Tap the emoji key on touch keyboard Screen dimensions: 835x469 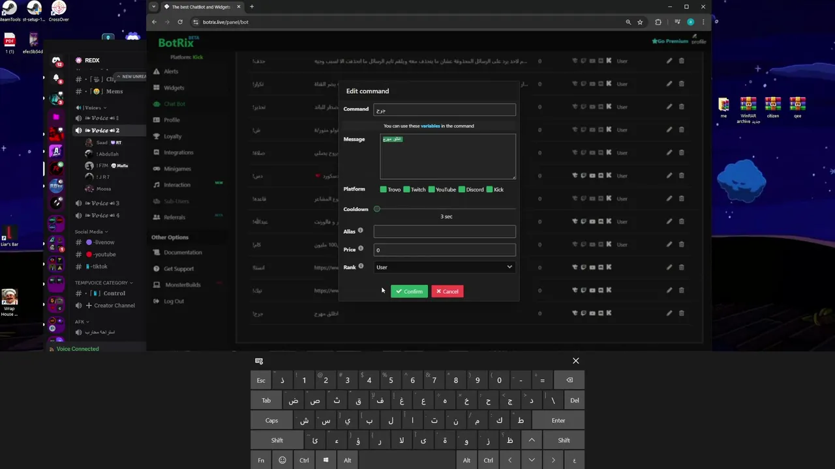coord(282,461)
